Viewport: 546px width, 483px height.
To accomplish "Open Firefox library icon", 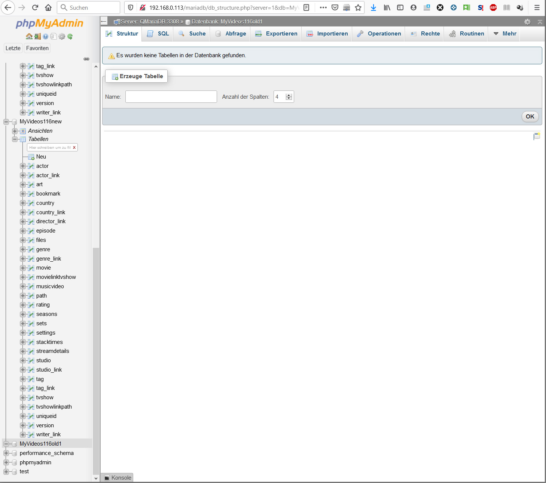I will [x=387, y=7].
